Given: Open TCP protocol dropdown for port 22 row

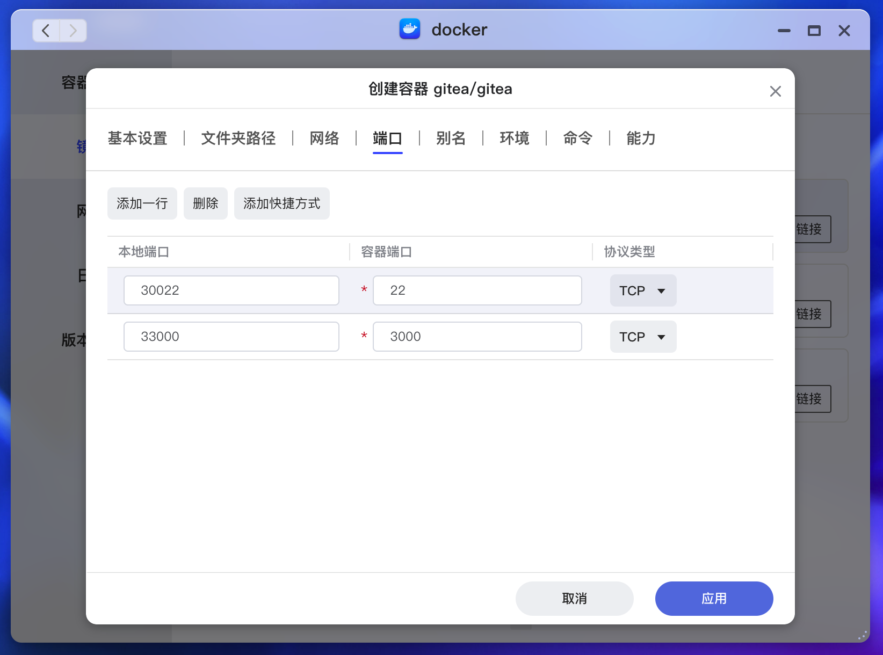Looking at the screenshot, I should coord(643,290).
